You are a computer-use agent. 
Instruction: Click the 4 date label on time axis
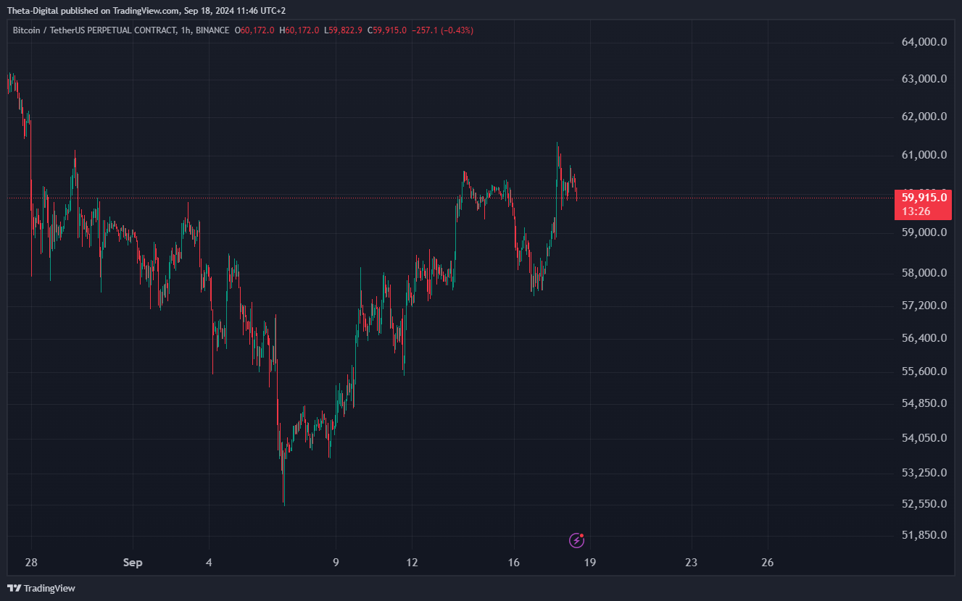tap(209, 563)
